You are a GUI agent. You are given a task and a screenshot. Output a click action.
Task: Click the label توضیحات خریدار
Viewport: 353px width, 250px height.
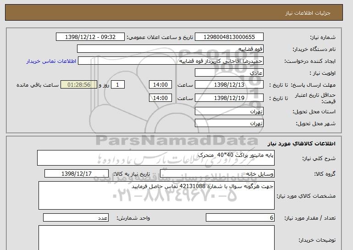point(317,240)
